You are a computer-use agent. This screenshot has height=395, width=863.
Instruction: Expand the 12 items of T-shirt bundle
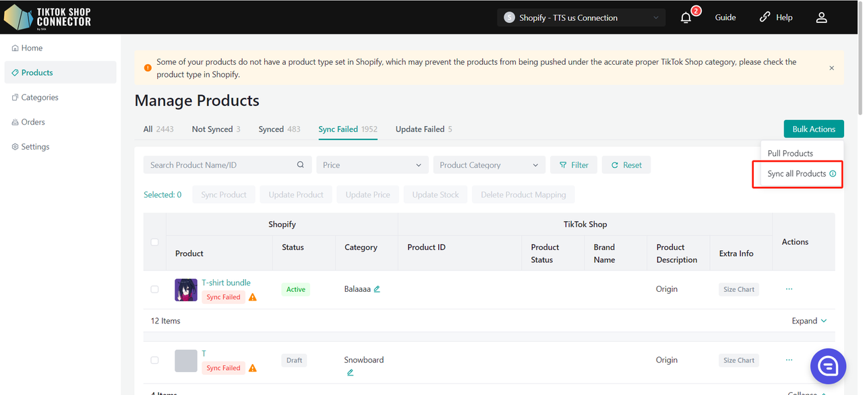(809, 321)
